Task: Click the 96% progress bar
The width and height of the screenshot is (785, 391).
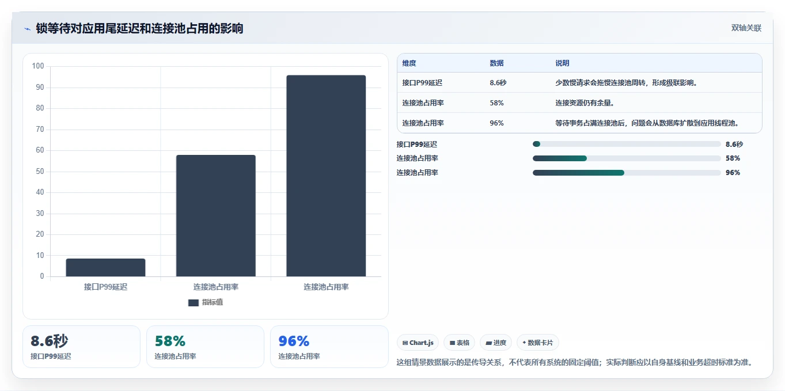Action: click(627, 173)
